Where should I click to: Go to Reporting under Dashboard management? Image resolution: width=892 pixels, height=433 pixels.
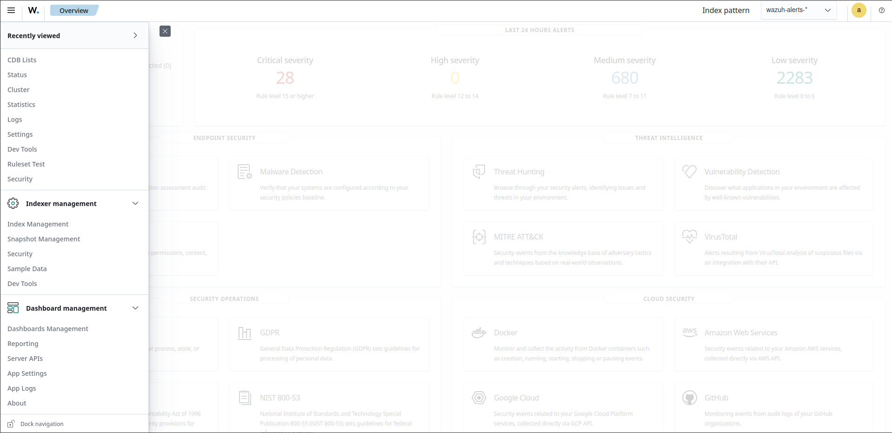22,343
